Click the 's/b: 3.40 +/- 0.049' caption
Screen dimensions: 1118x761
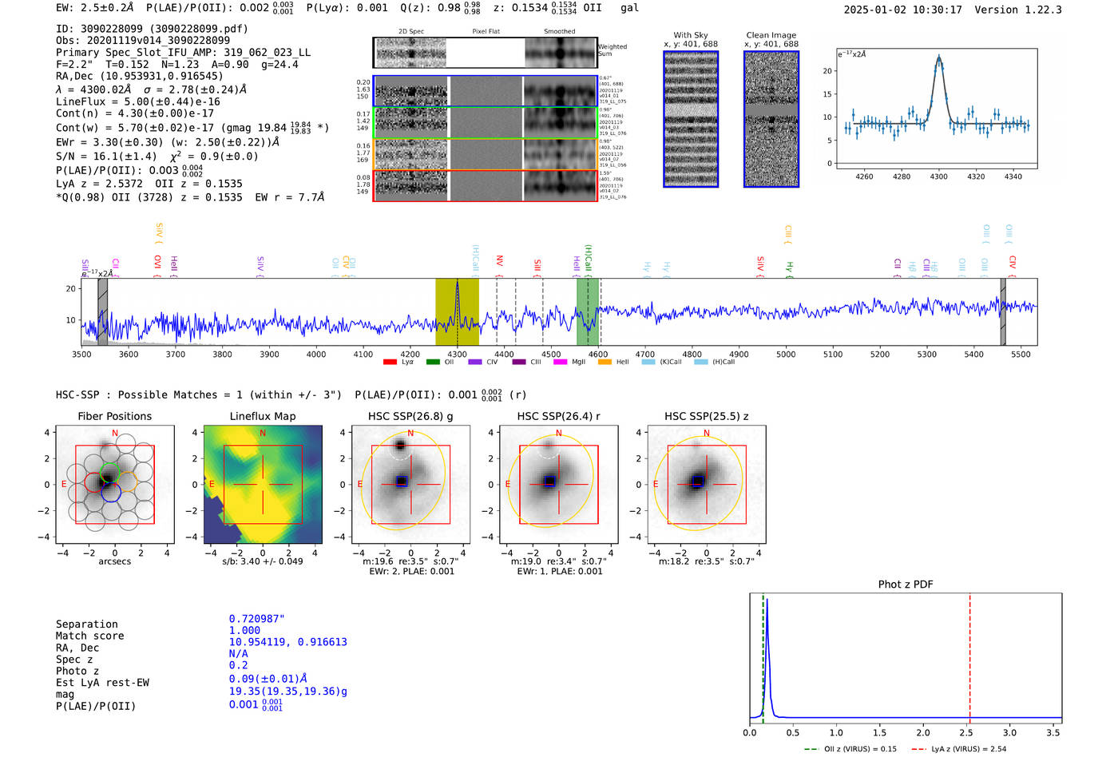[x=263, y=561]
